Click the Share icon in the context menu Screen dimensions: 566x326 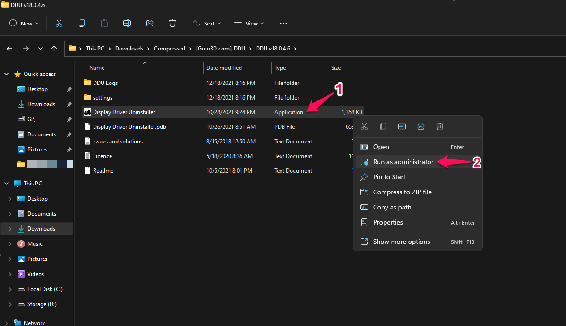[x=421, y=126]
